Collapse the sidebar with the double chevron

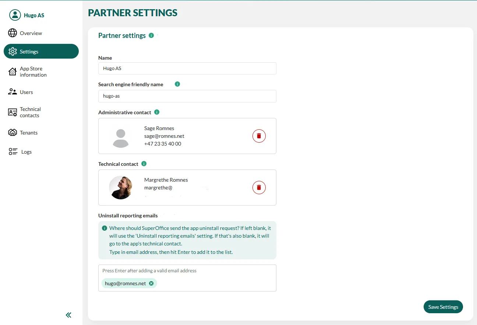point(68,315)
